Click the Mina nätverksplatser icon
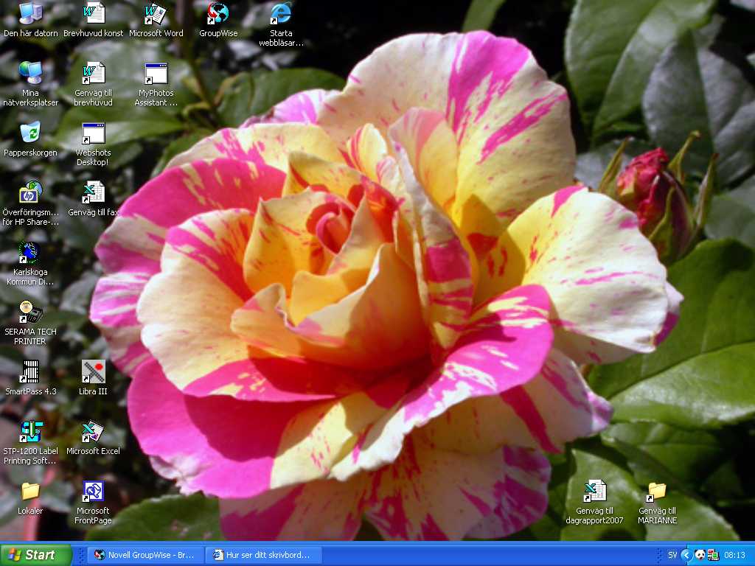The height and width of the screenshot is (566, 755). point(30,74)
